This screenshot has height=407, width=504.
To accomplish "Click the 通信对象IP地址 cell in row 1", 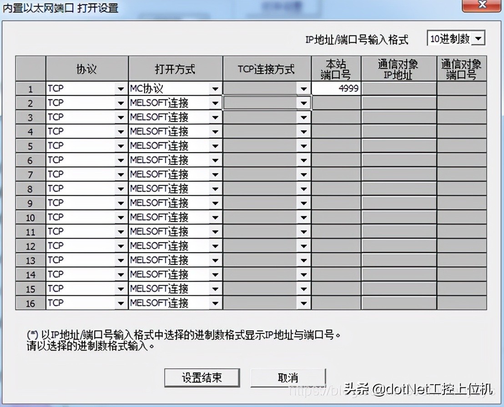I will 398,88.
